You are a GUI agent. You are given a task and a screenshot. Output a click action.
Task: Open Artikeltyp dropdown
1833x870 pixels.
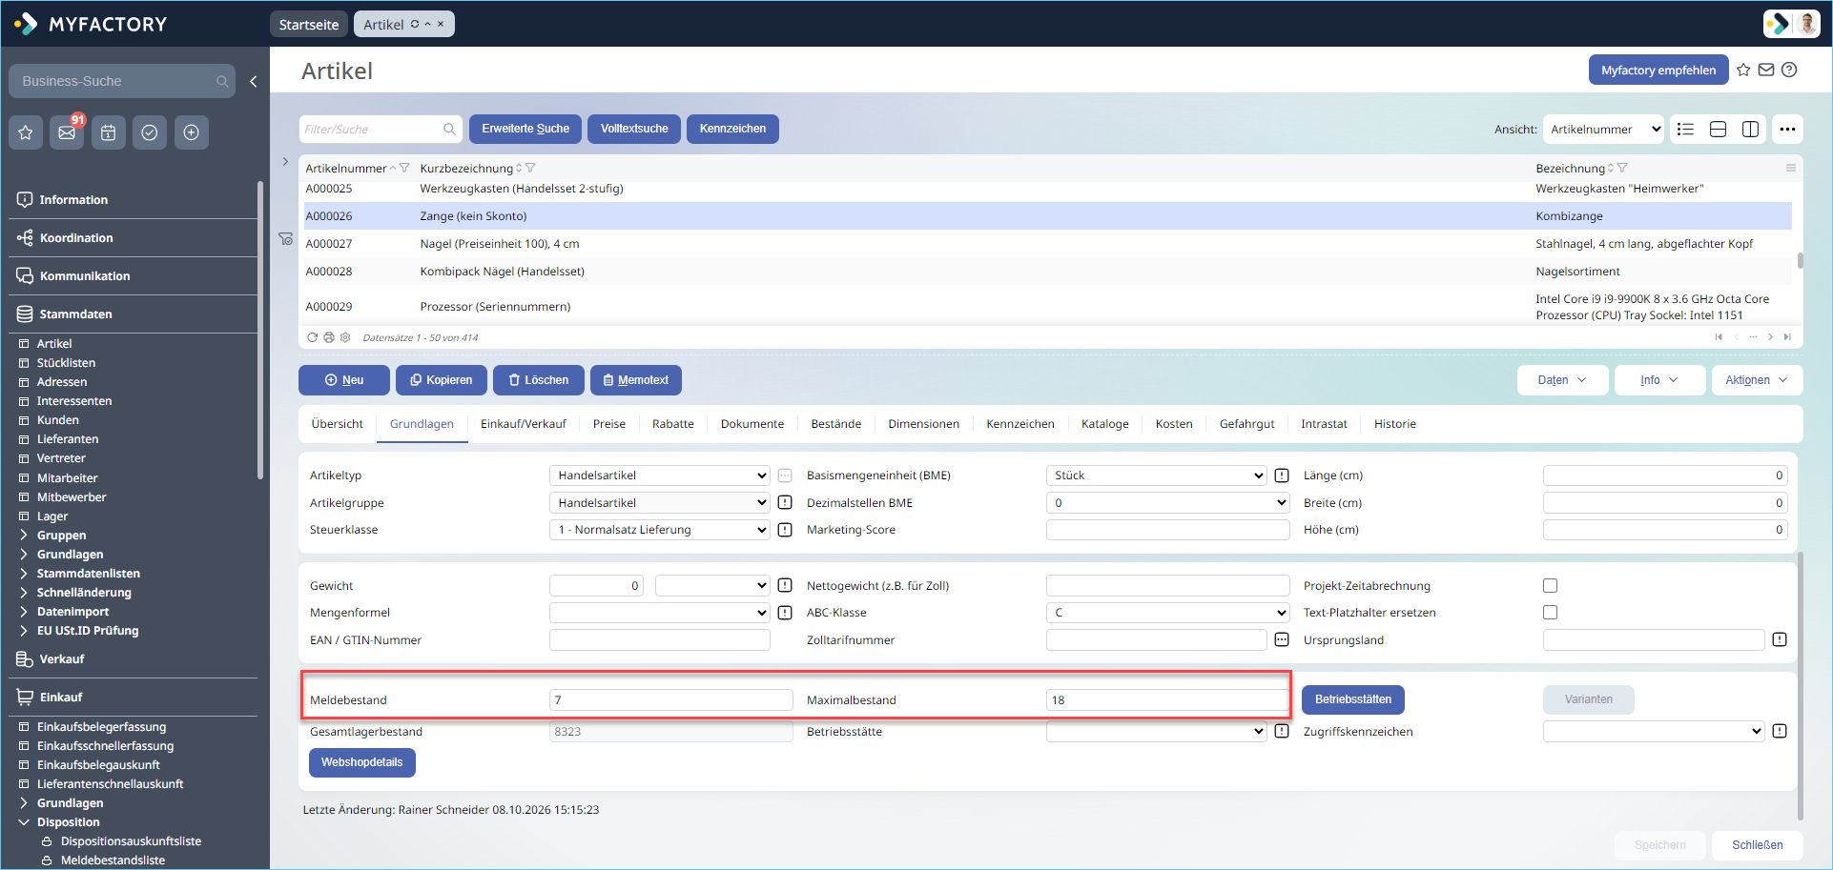(659, 475)
